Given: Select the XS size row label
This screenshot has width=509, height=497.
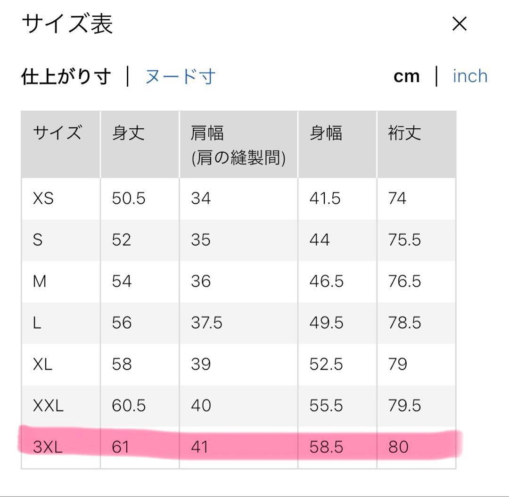Looking at the screenshot, I should click(43, 199).
